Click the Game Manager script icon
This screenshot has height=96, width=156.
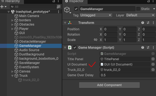(70, 47)
